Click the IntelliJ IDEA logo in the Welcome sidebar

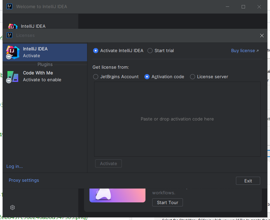pos(13,26)
